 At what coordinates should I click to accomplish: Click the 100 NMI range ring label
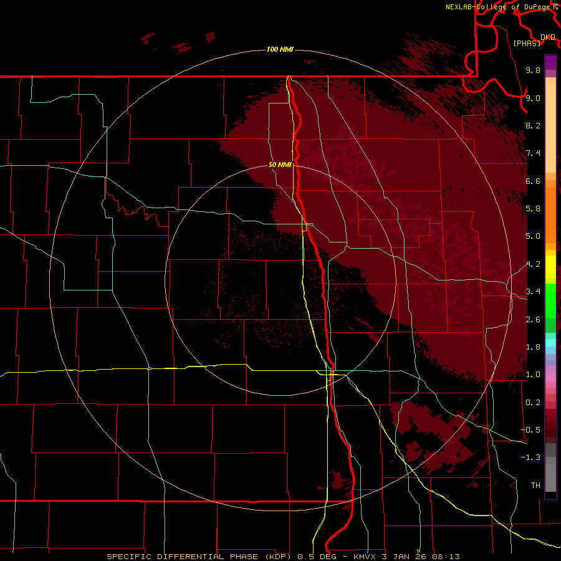[280, 49]
